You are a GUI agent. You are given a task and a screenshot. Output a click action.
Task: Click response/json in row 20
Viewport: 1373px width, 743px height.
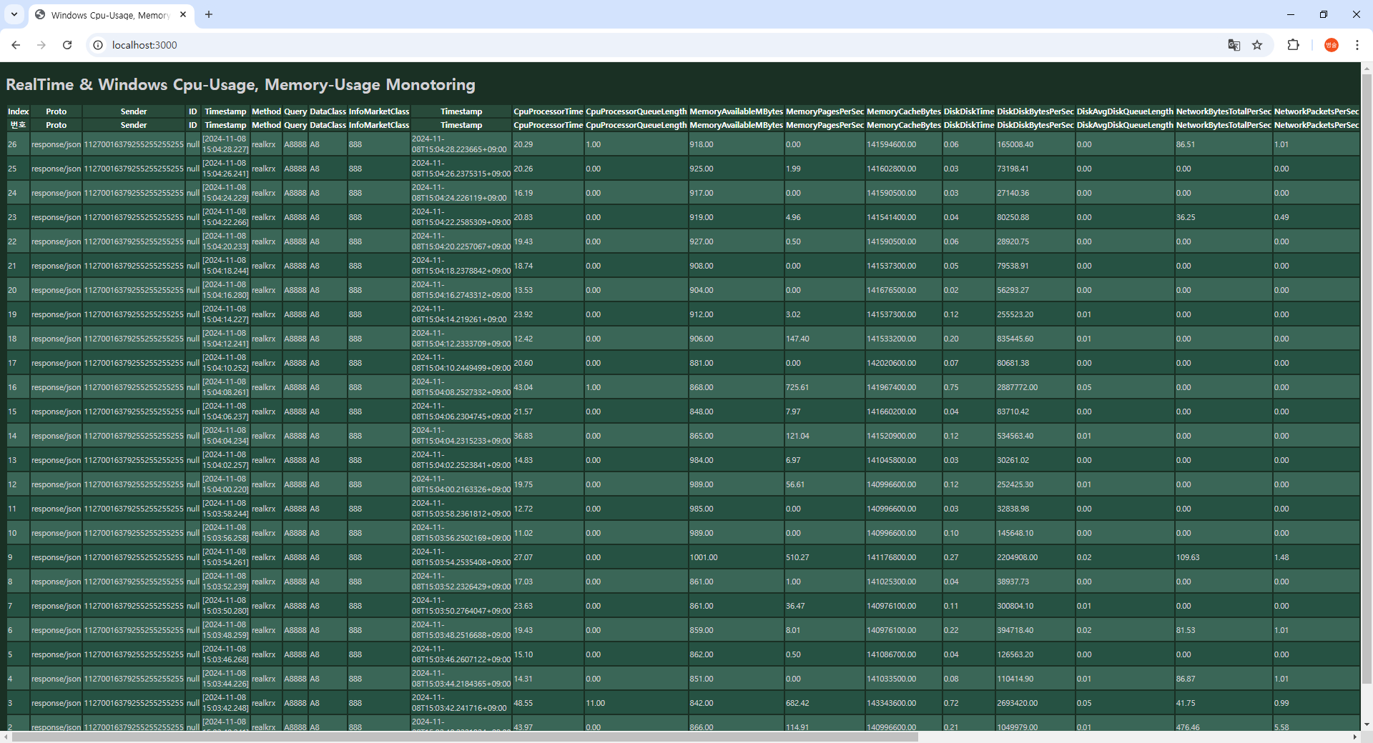point(56,290)
